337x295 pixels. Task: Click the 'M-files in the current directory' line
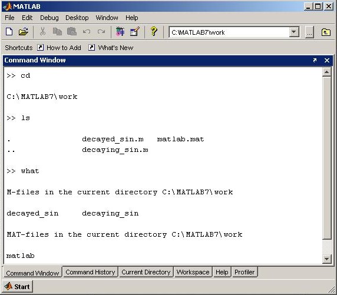coord(120,192)
